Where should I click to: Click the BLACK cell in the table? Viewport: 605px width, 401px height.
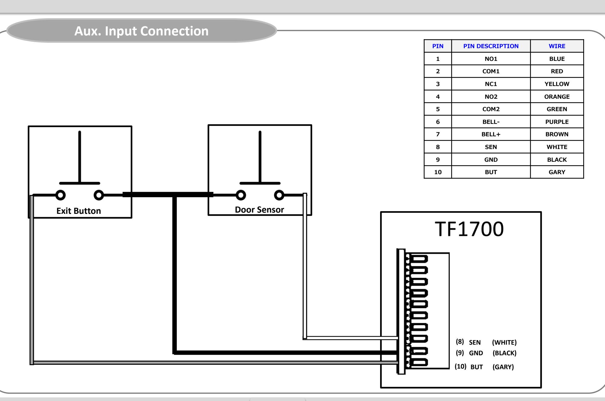[x=557, y=160]
